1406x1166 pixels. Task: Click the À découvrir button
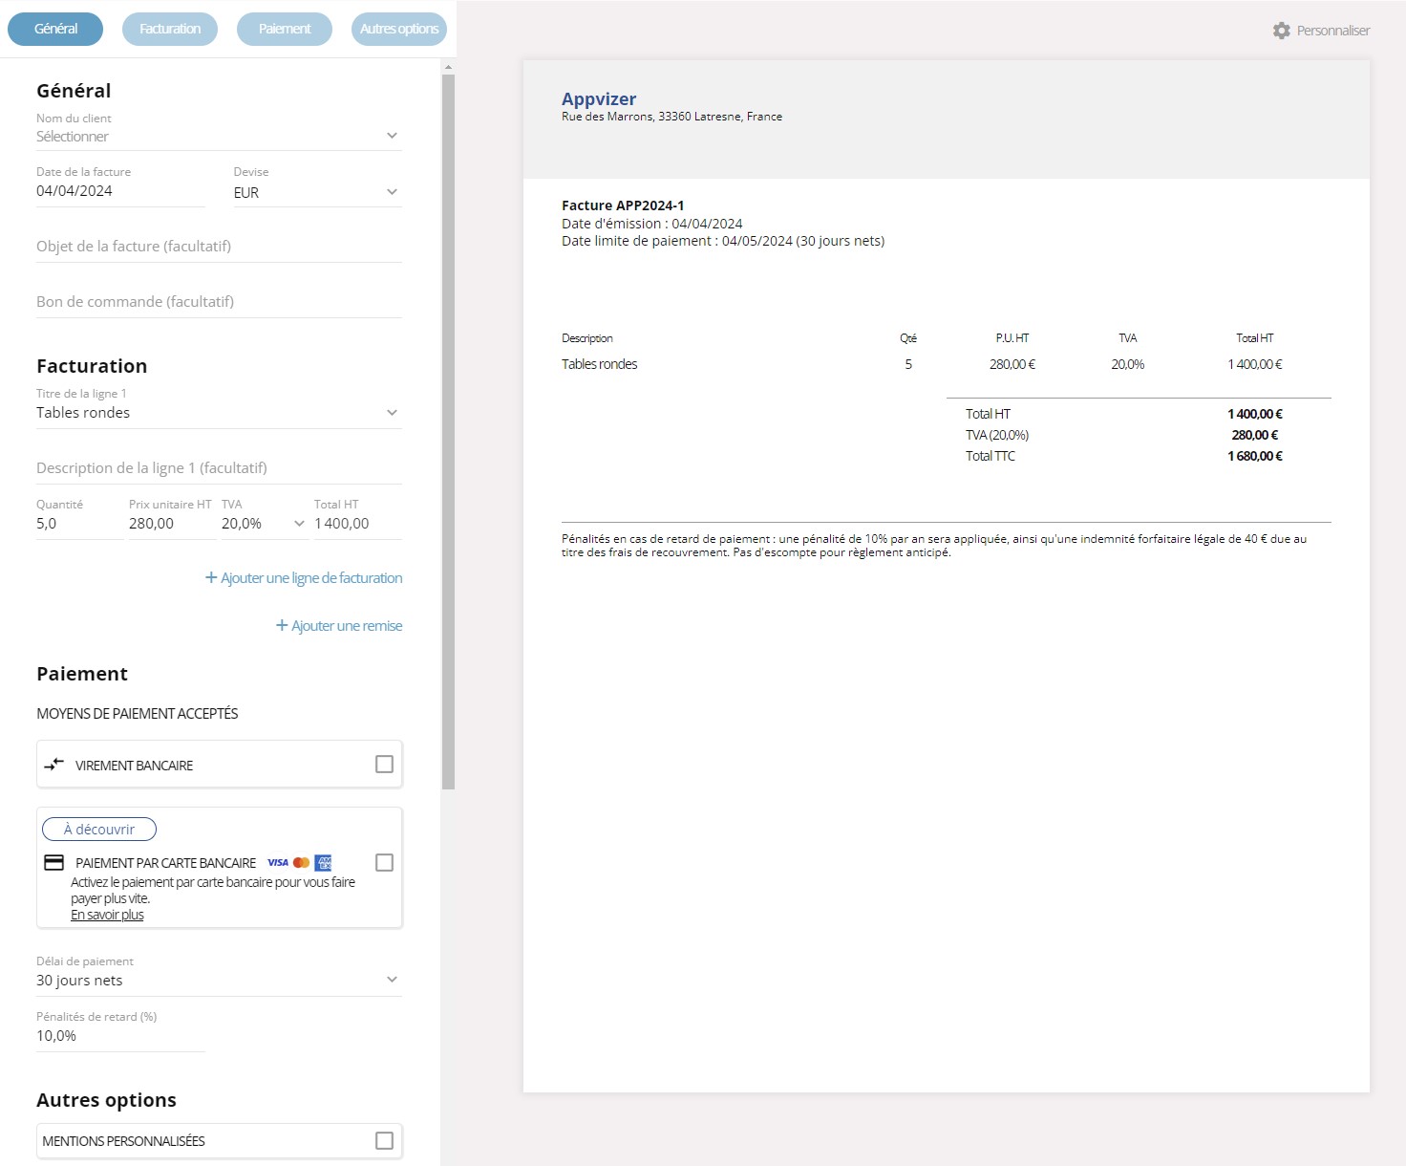99,830
